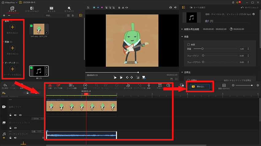Toggle the green check on 曲1 clip

(31, 68)
